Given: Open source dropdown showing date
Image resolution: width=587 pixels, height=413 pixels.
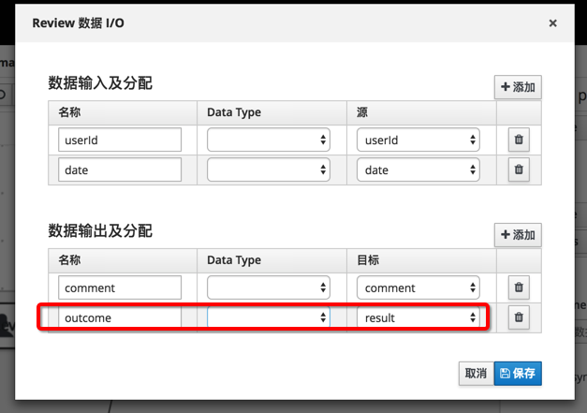Looking at the screenshot, I should 418,170.
